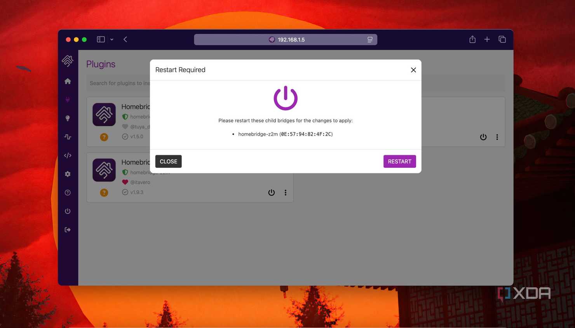Click the v1.5.0 plugin logo thumbnail
The width and height of the screenshot is (575, 328).
click(104, 114)
